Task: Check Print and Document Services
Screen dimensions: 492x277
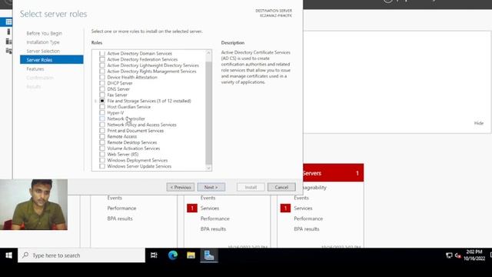Action: tap(102, 131)
